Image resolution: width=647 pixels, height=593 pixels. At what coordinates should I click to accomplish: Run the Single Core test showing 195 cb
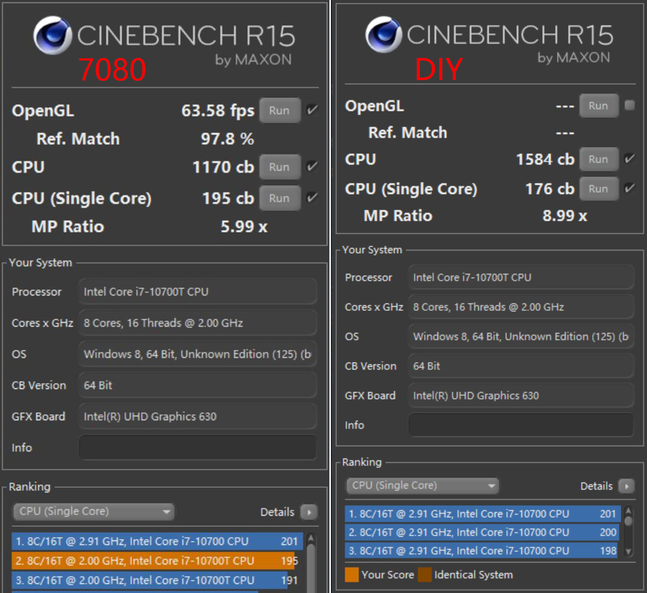[280, 198]
